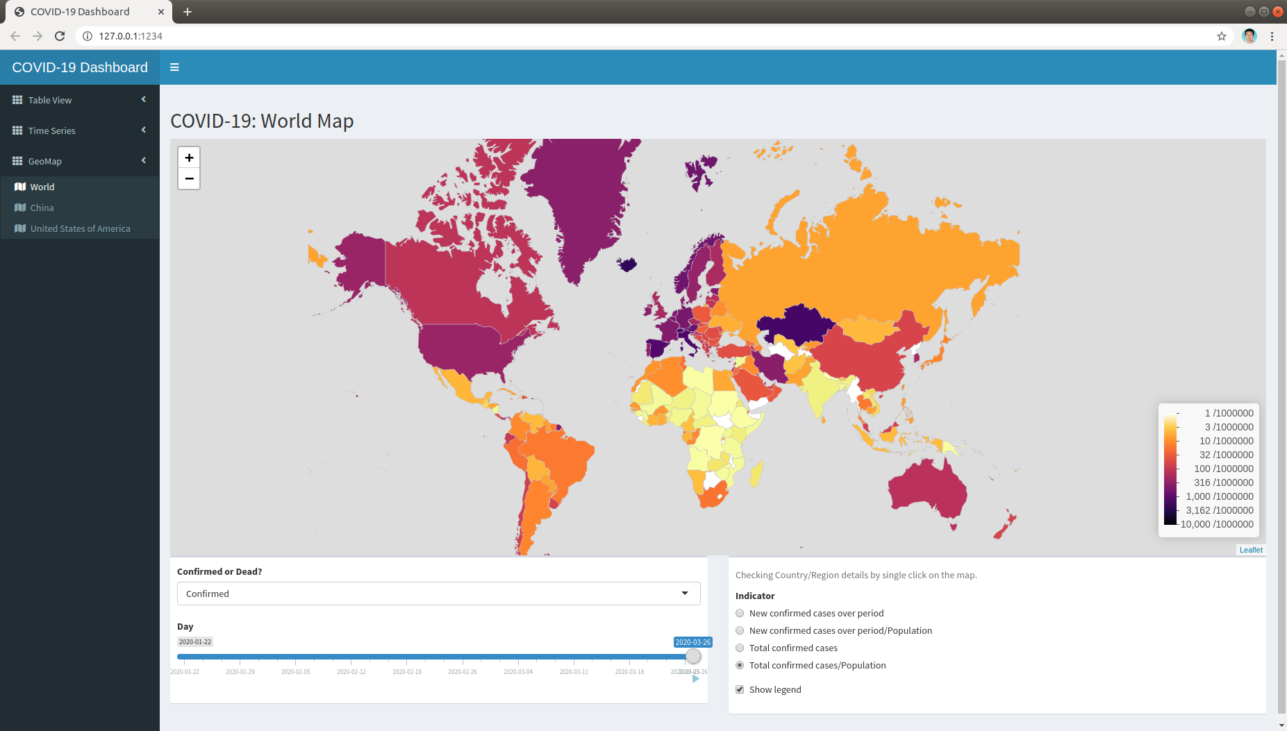The height and width of the screenshot is (731, 1287).
Task: Open the Table View menu item
Action: (80, 100)
